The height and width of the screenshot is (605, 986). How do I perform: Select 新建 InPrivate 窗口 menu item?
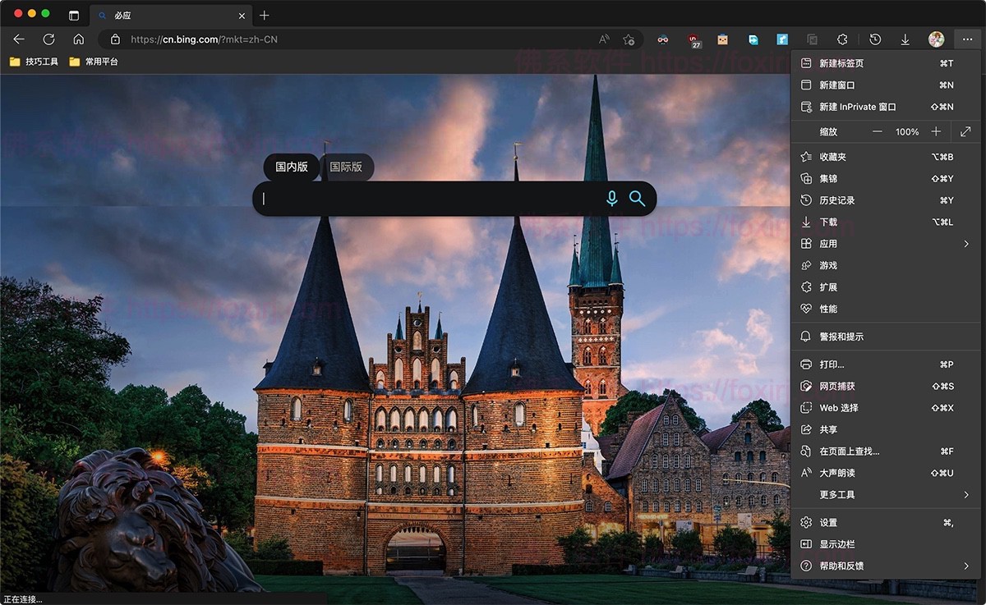tap(857, 107)
